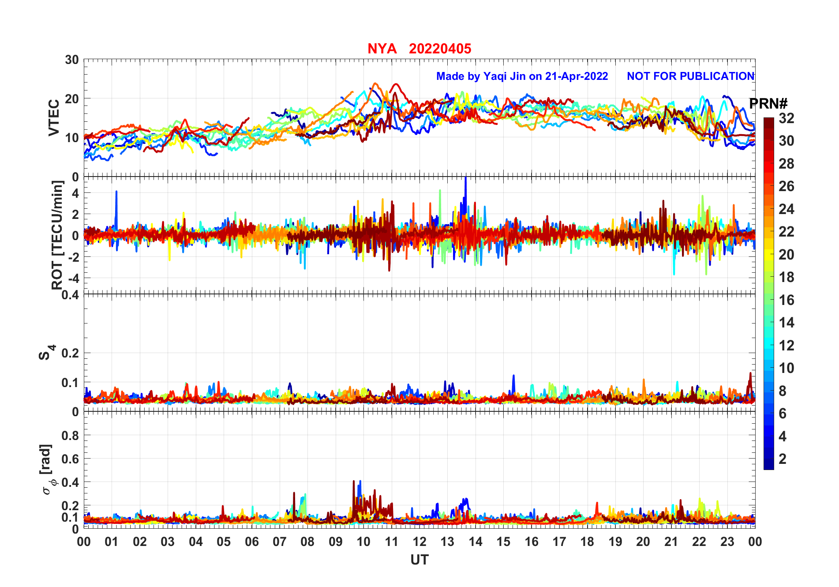Click the sigma phi [rad] axis label
Screen dimensions: 839x587
tap(47, 470)
